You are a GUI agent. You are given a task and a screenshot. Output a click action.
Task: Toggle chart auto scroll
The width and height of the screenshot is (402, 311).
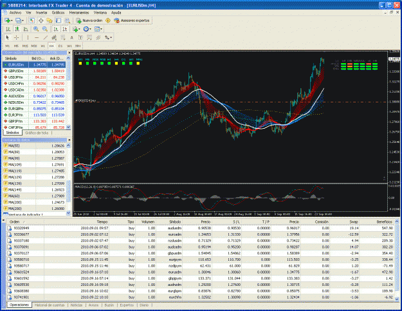coord(56,29)
